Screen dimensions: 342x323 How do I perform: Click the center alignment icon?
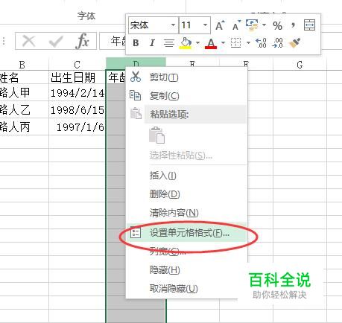point(169,43)
